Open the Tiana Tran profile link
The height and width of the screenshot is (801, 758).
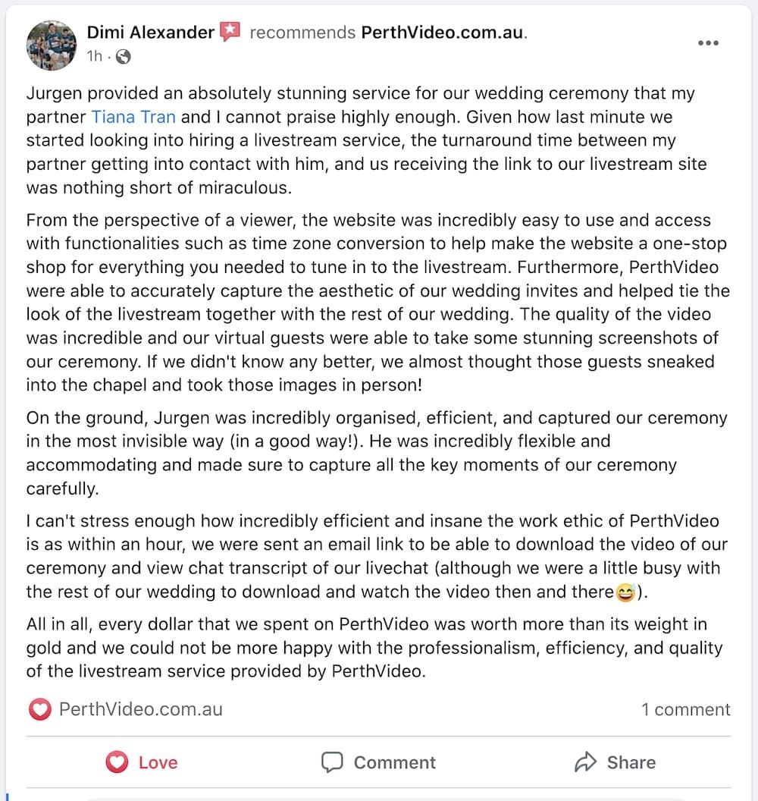pos(133,117)
